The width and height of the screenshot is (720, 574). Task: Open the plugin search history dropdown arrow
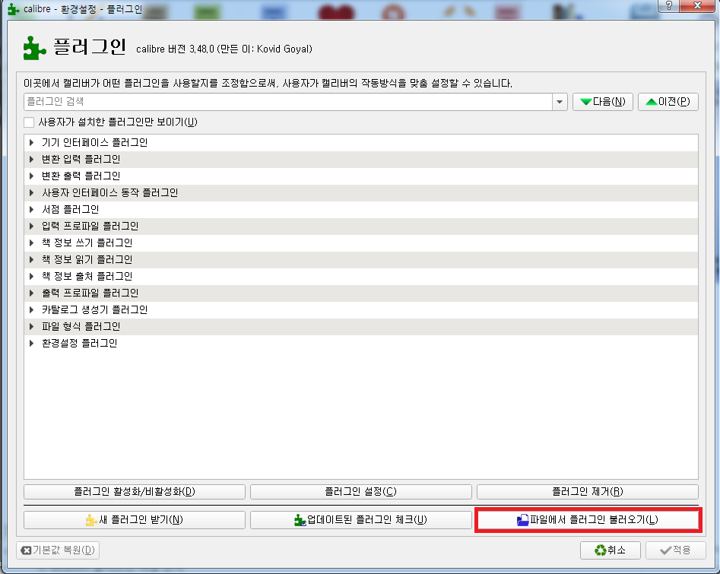pos(560,102)
